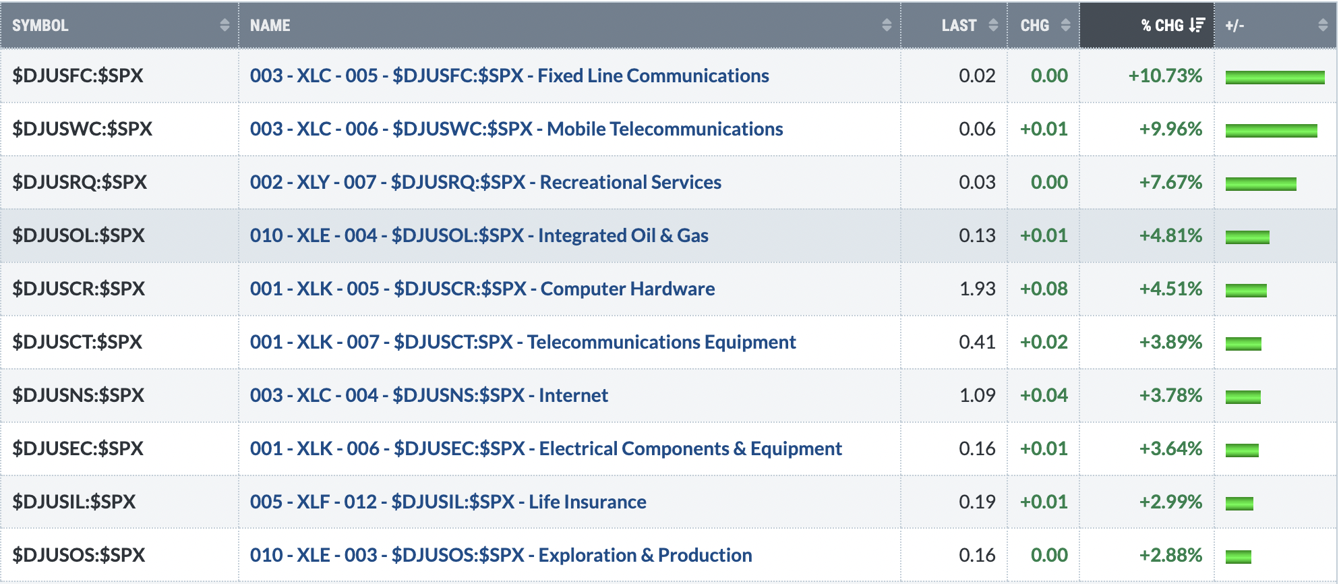This screenshot has height=584, width=1339.
Task: Open the Integrated Oil & Gas link
Action: coord(479,235)
